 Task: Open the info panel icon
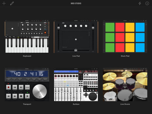pos(147,3)
